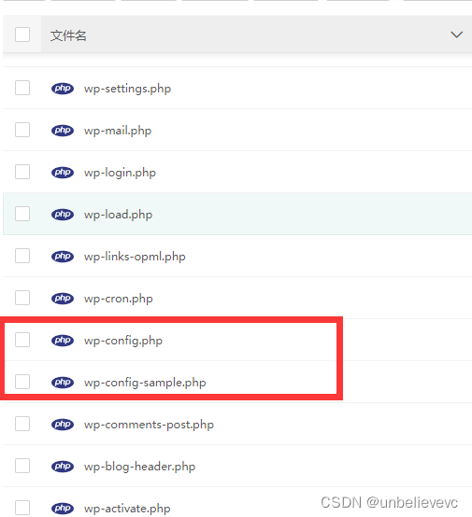
Task: Tick the select-all checkbox in the header
Action: [x=22, y=35]
